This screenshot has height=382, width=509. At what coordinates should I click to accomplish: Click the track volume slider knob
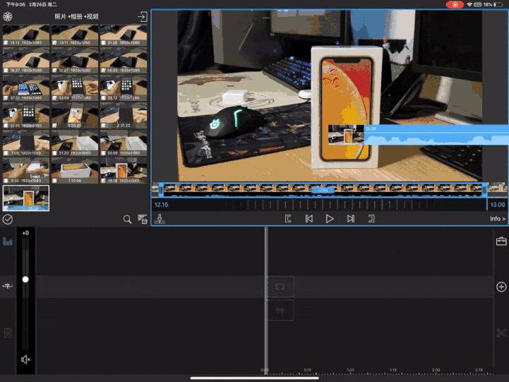[25, 279]
